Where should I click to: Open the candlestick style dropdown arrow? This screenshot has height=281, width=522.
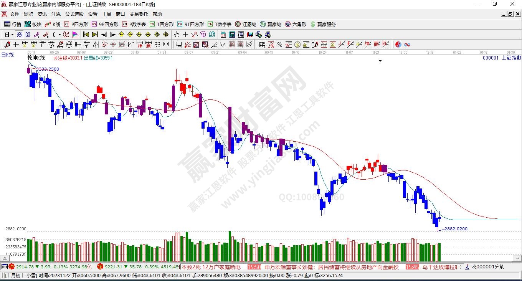click(x=59, y=35)
